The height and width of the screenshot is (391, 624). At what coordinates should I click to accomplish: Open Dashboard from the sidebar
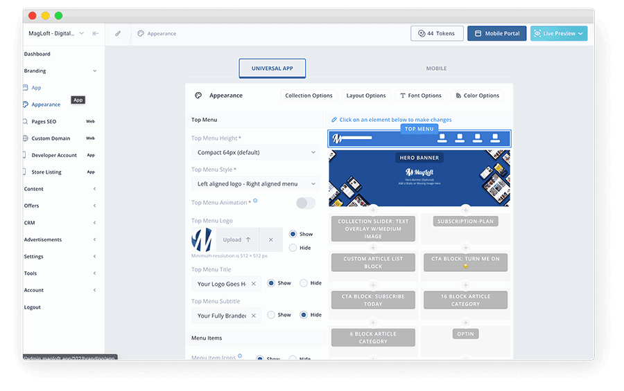click(x=37, y=54)
